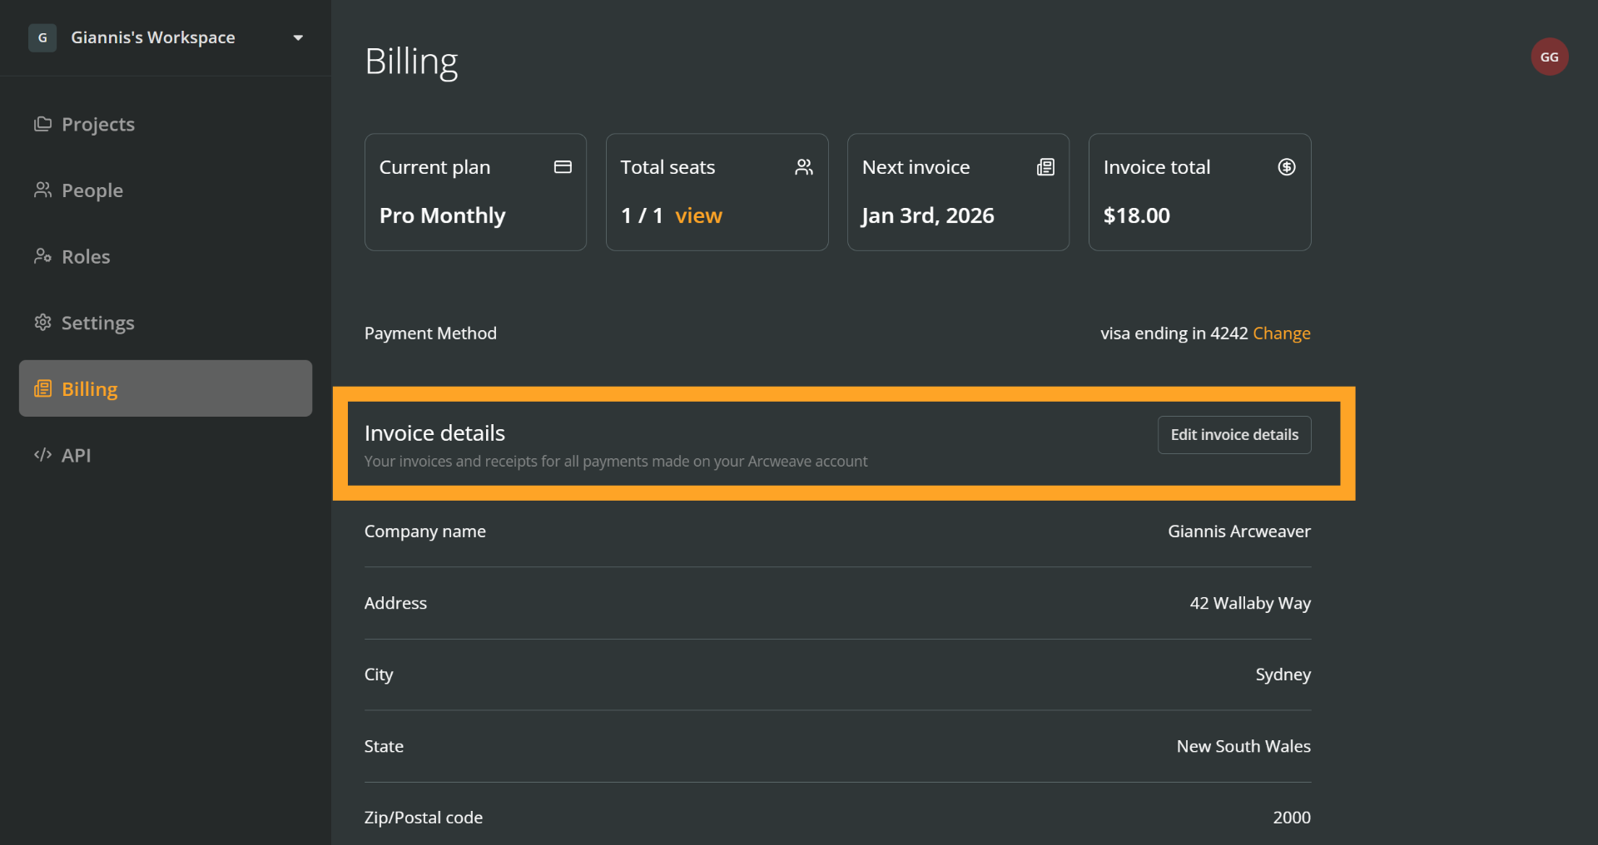Click the Change payment method link
The width and height of the screenshot is (1598, 845).
pyautogui.click(x=1281, y=334)
